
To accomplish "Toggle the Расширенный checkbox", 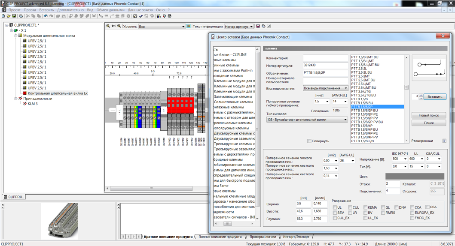I will coord(444,141).
